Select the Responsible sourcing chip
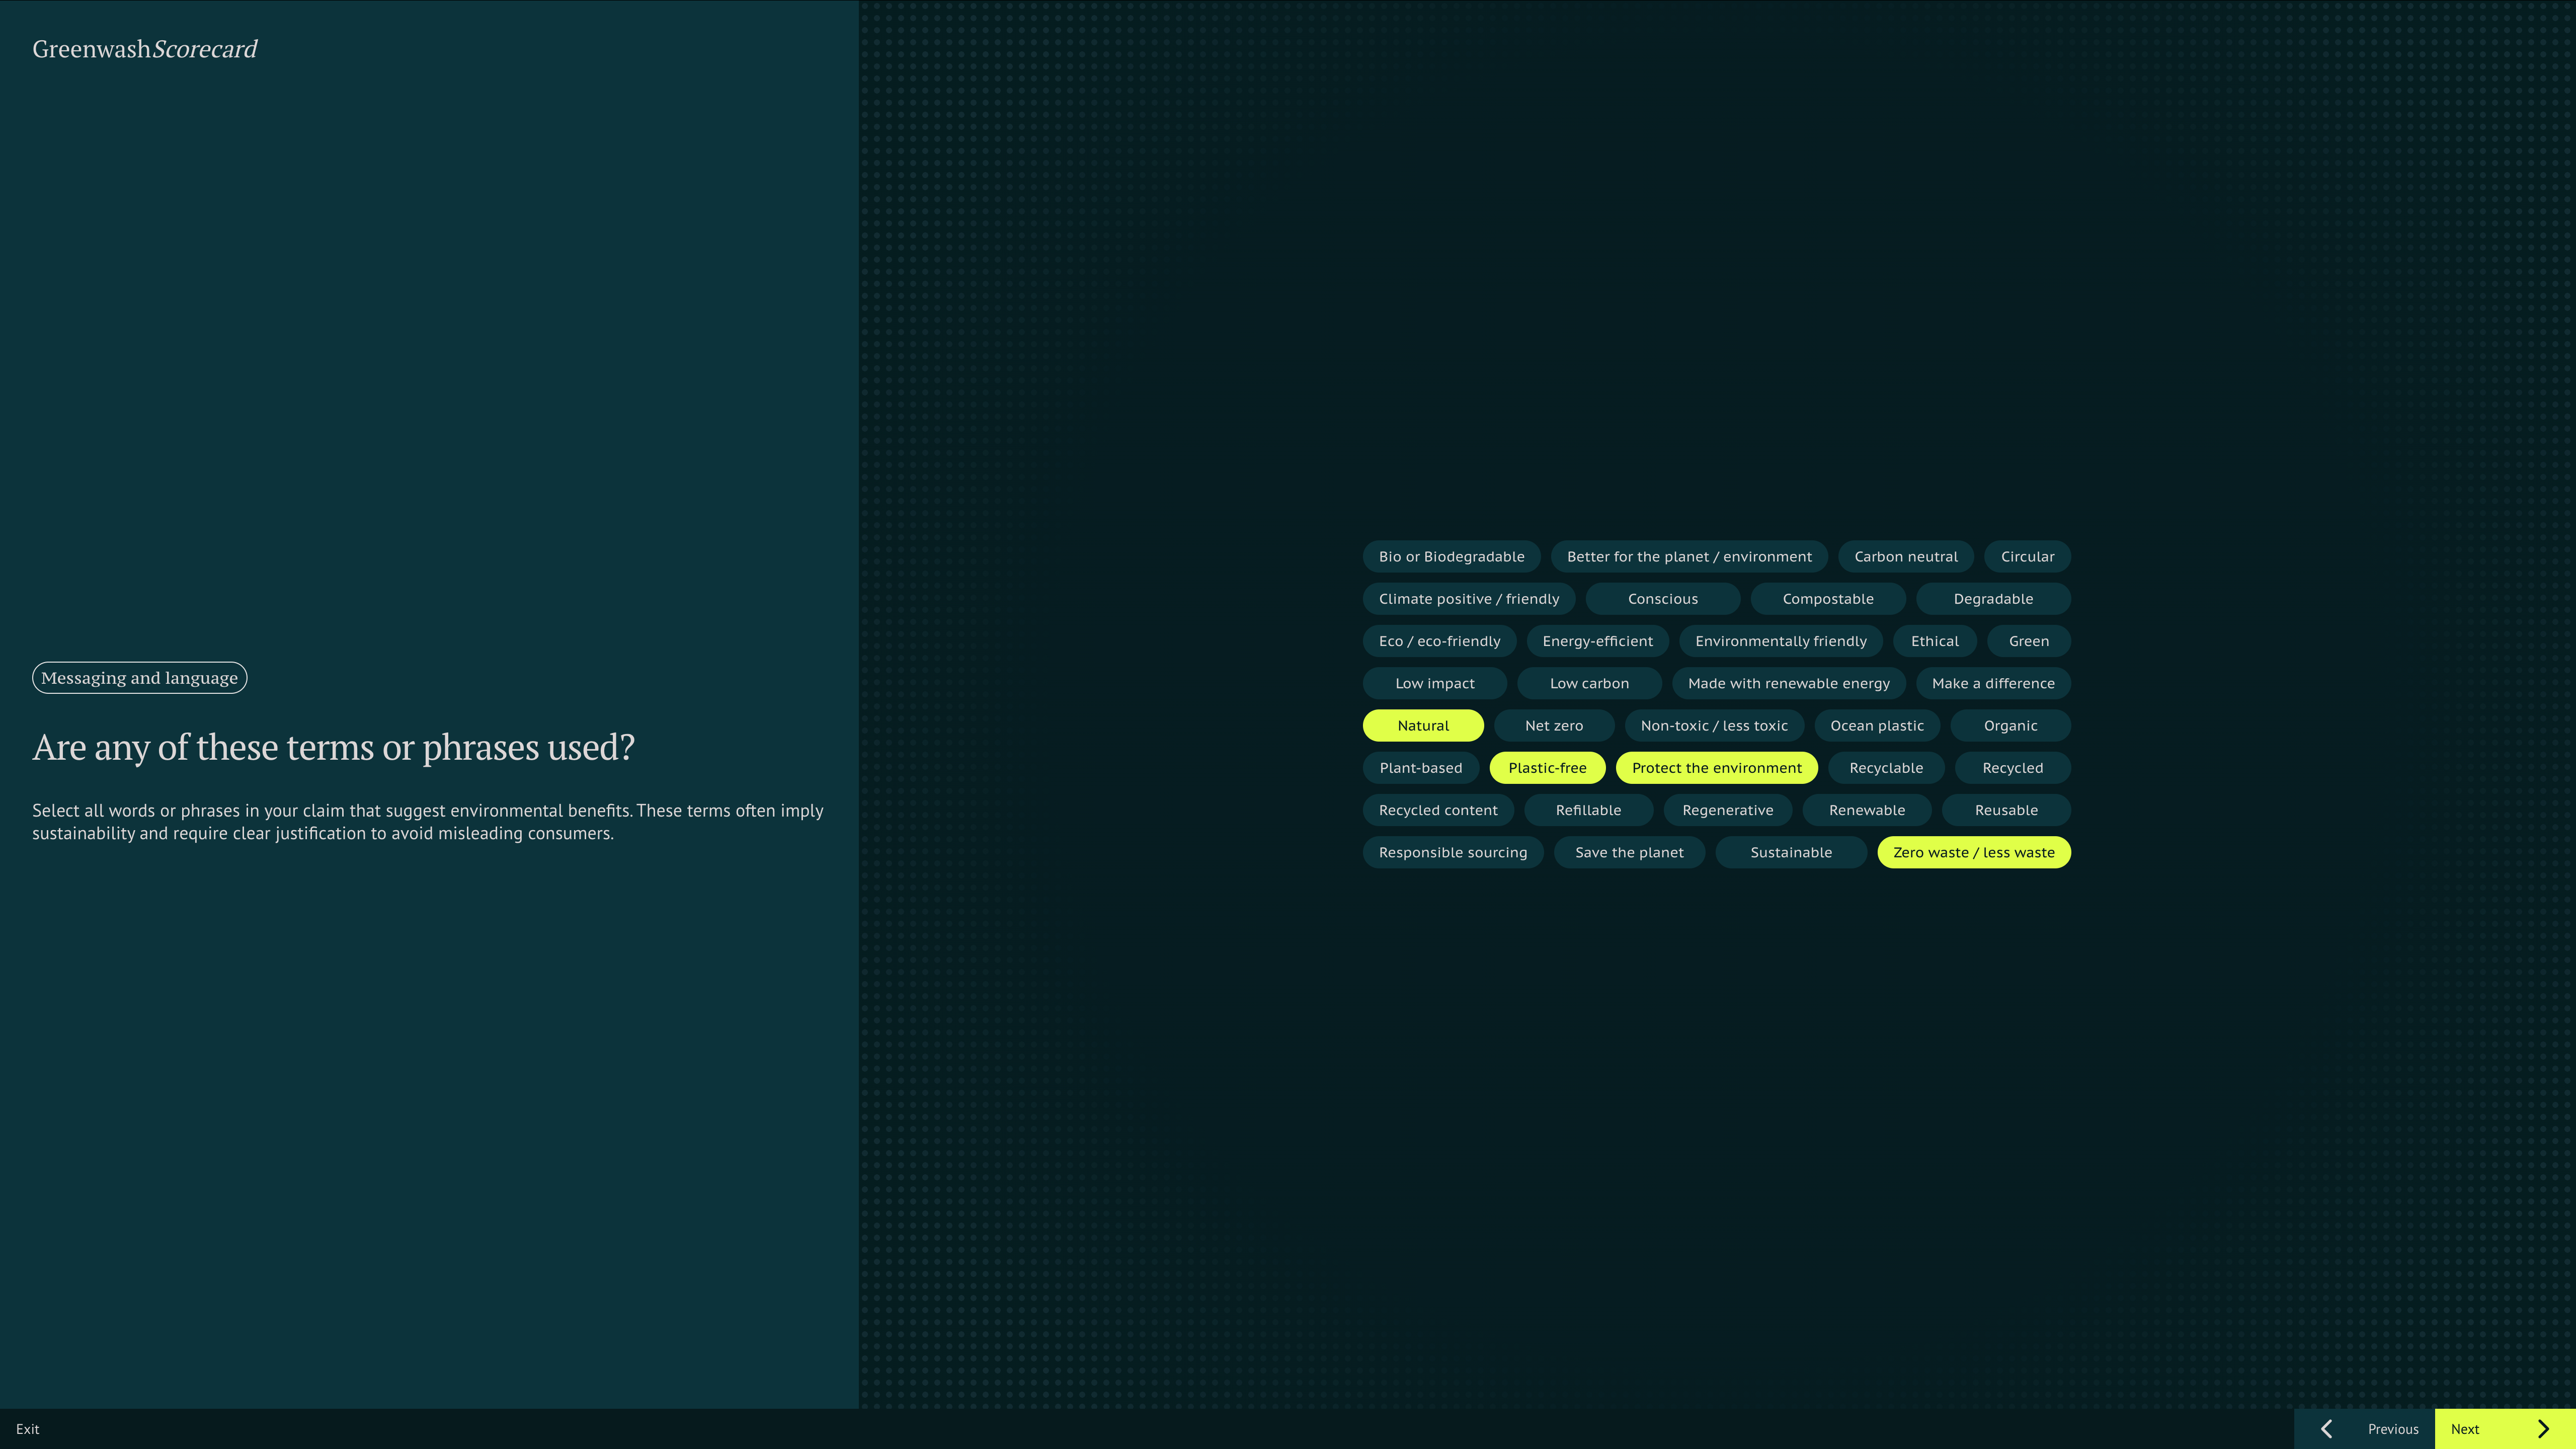The image size is (2576, 1449). pos(1452,853)
